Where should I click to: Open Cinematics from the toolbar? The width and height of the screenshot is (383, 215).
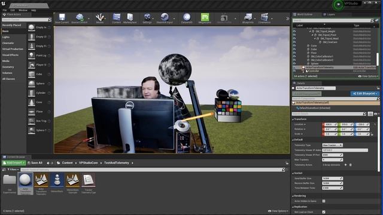point(265,19)
